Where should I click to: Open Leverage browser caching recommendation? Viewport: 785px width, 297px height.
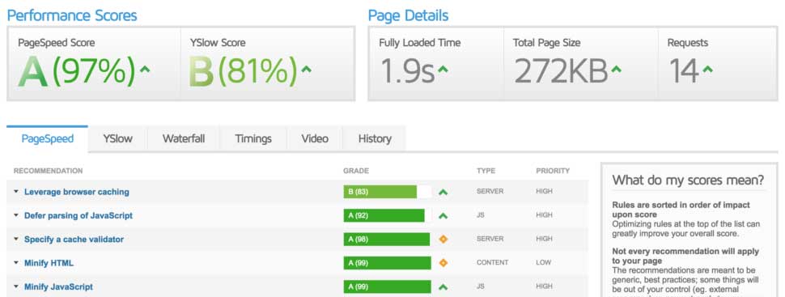click(77, 192)
